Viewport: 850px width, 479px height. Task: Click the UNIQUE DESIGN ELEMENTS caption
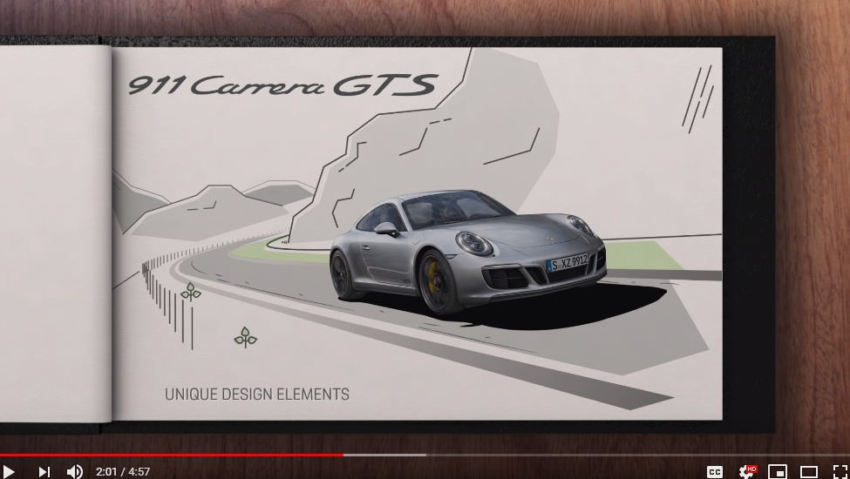point(257,395)
